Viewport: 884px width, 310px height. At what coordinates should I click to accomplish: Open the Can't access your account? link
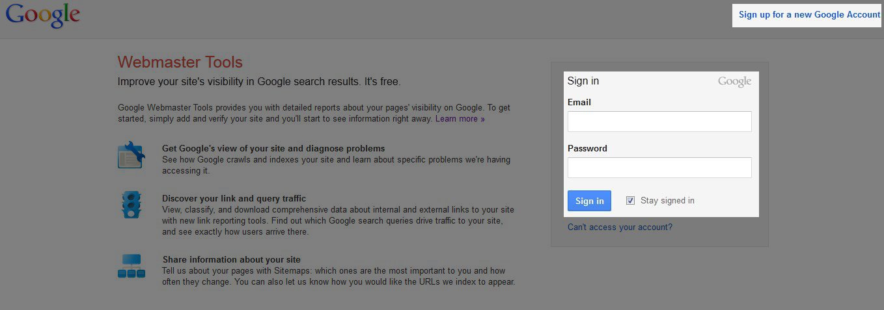pos(620,227)
